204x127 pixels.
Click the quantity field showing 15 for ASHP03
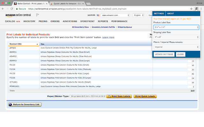point(191,61)
